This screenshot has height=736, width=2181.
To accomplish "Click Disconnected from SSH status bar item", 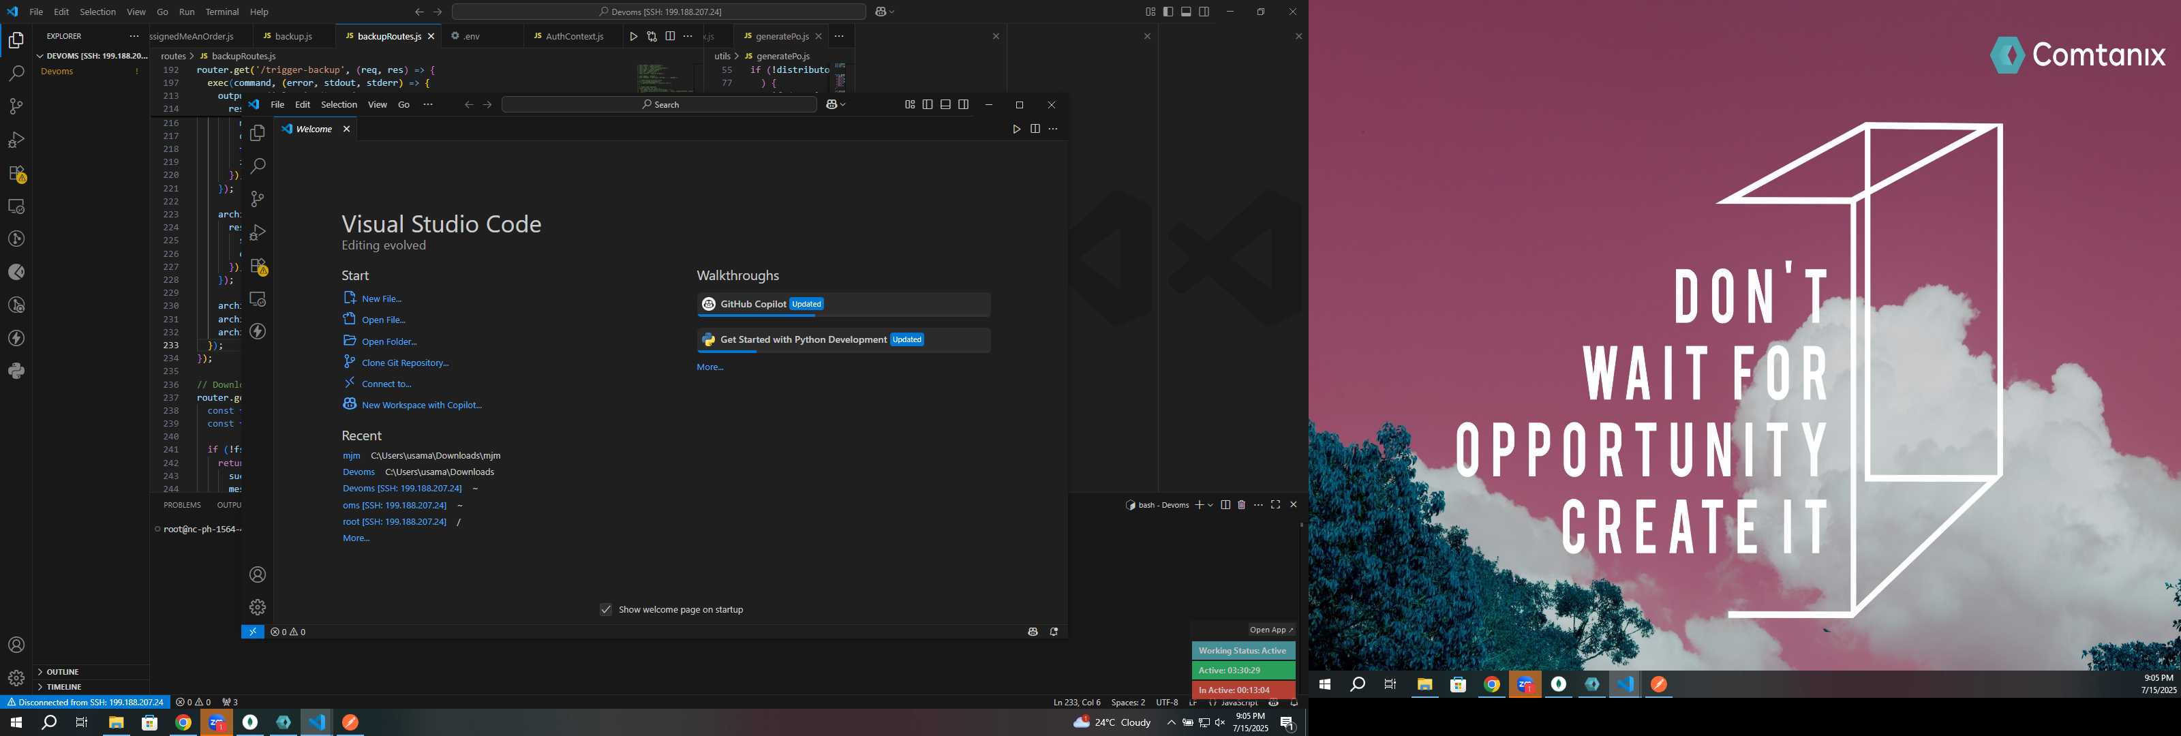I will [85, 702].
